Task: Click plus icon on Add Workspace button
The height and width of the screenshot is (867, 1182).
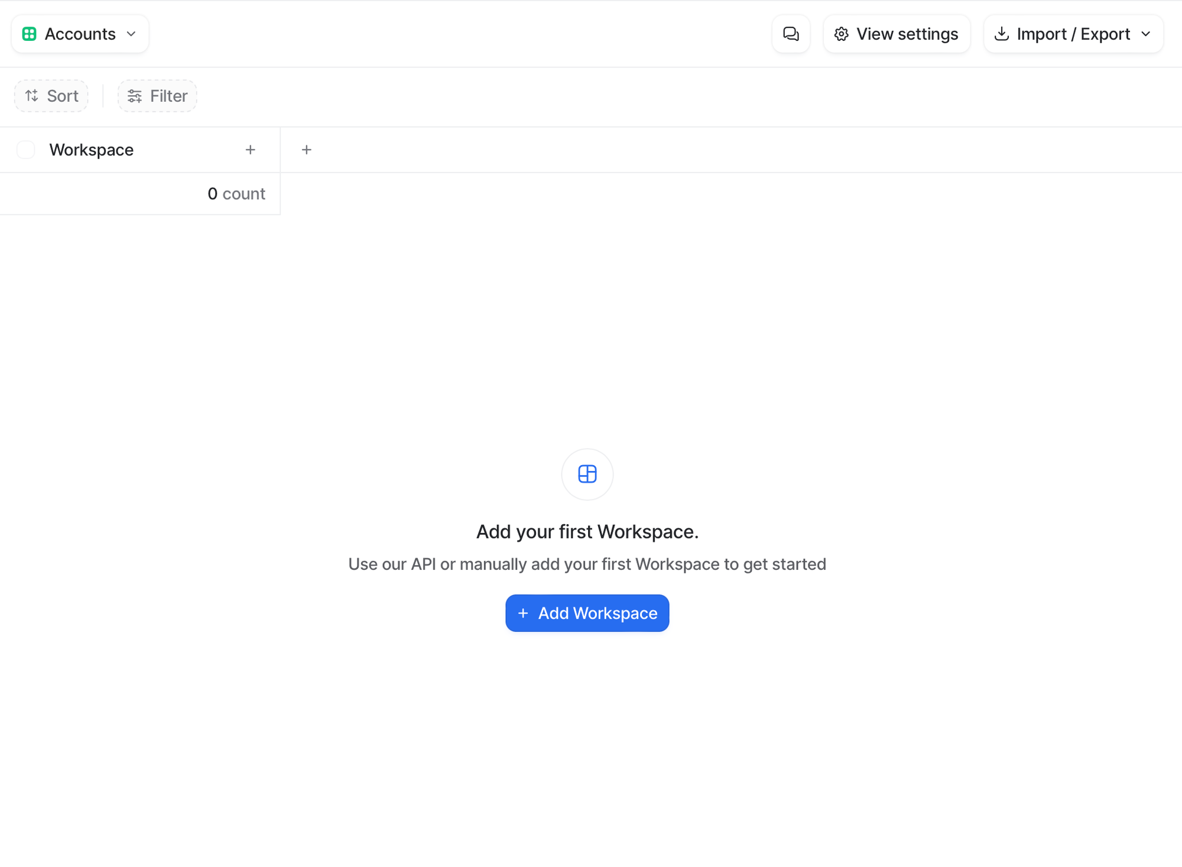Action: [523, 613]
